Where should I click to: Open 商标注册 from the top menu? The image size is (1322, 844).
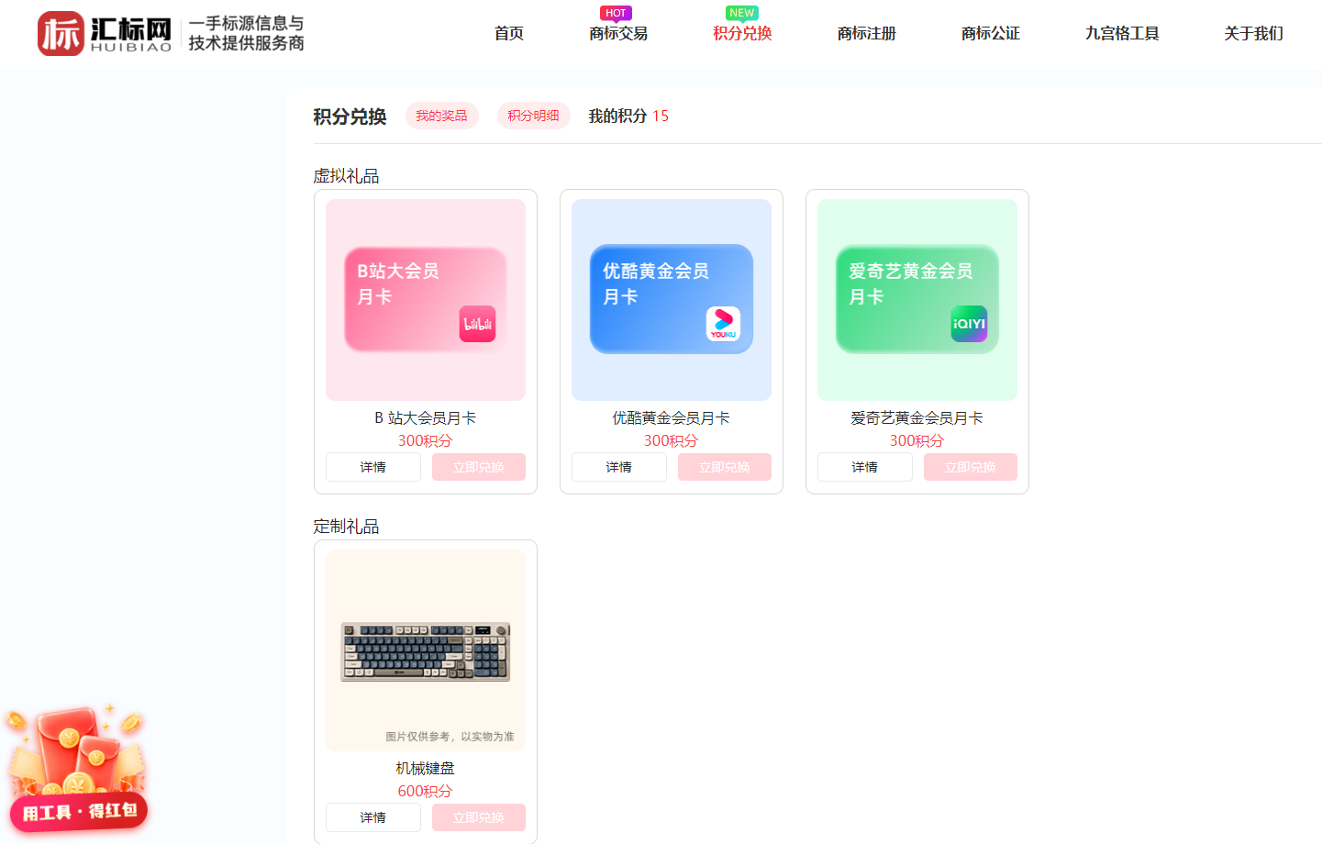[867, 34]
